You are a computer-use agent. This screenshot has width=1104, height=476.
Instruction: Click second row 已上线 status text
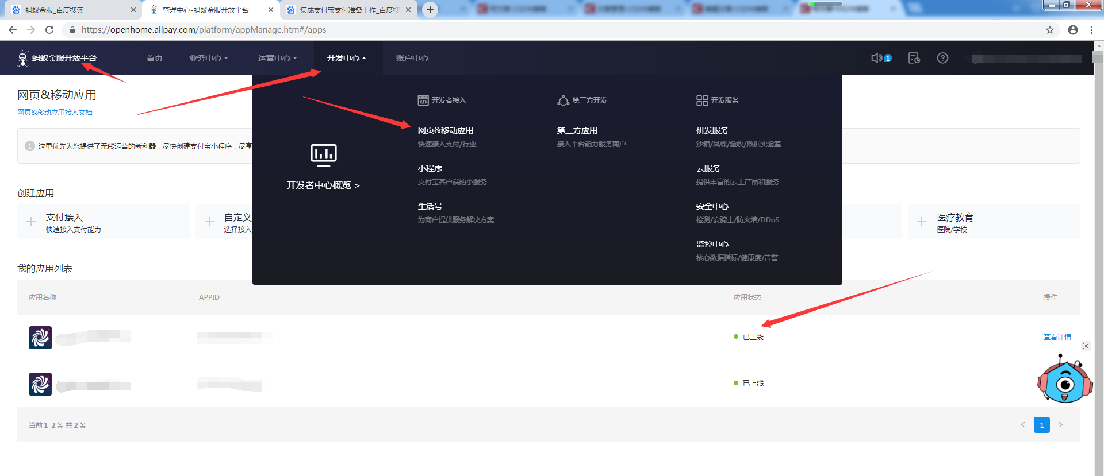pyautogui.click(x=753, y=384)
